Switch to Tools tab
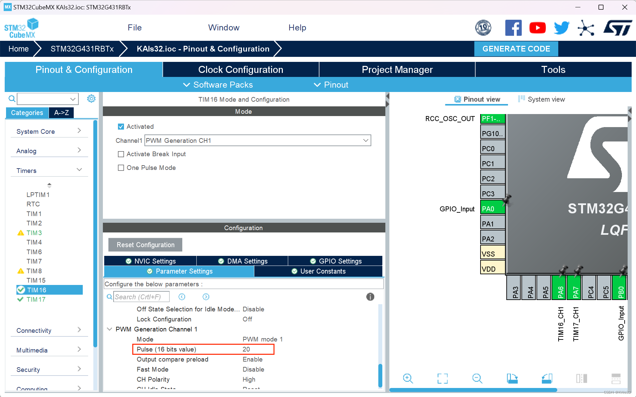This screenshot has height=397, width=636. click(x=553, y=70)
